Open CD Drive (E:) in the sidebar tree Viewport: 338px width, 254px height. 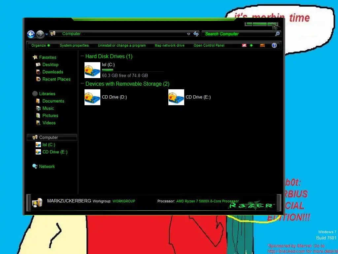pos(55,152)
